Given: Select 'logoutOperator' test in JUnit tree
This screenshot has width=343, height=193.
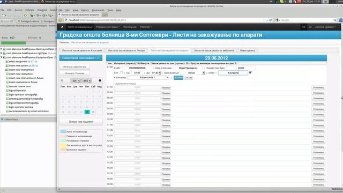Looking at the screenshot, I should coord(18,91).
